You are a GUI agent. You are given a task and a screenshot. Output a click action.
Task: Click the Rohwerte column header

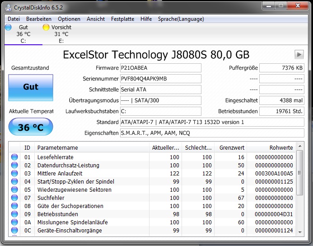pos(271,148)
